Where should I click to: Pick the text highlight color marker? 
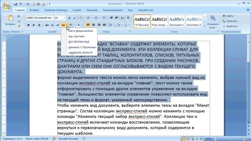[71, 25]
